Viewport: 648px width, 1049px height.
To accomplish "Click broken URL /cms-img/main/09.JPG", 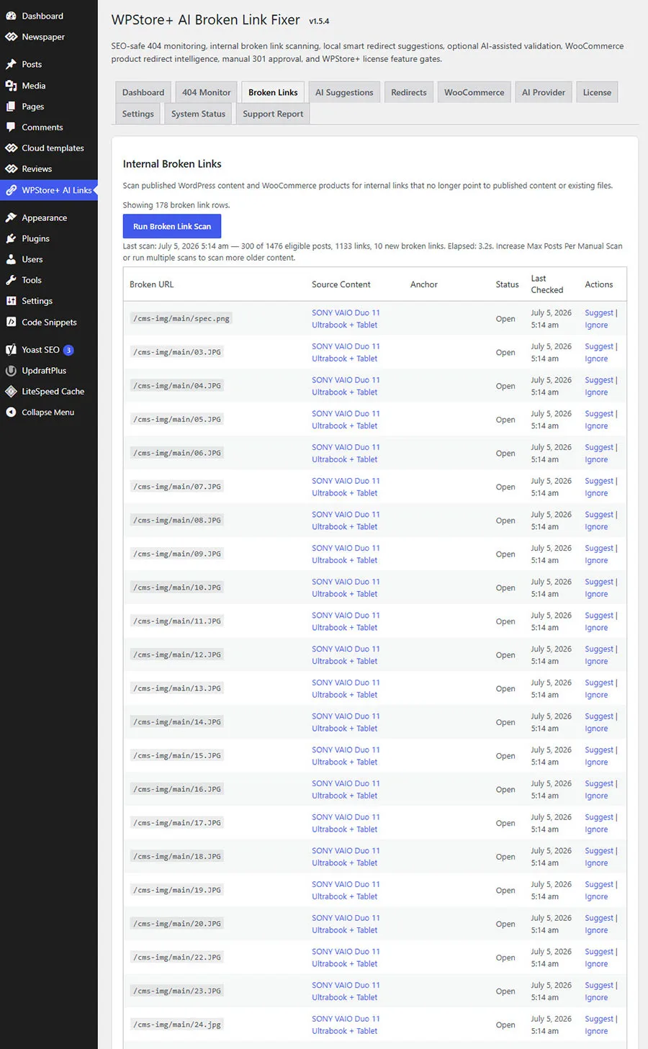I will [x=177, y=554].
